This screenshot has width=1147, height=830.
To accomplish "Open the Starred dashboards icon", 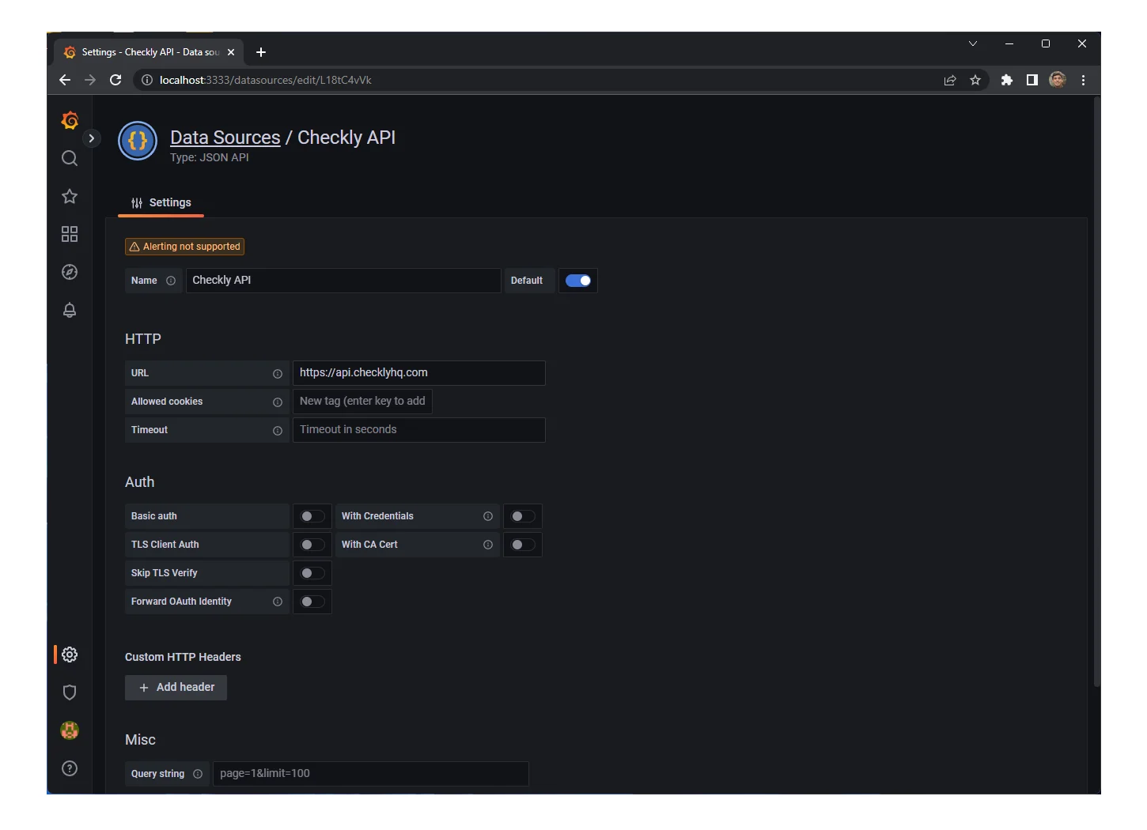I will tap(70, 196).
